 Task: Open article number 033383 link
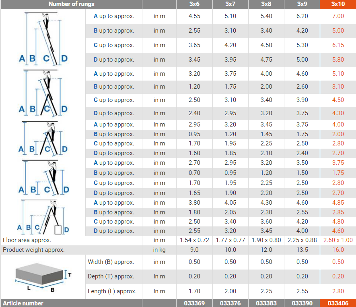(x=266, y=303)
